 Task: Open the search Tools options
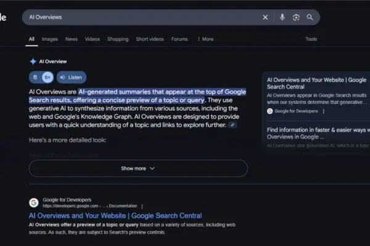pos(311,39)
